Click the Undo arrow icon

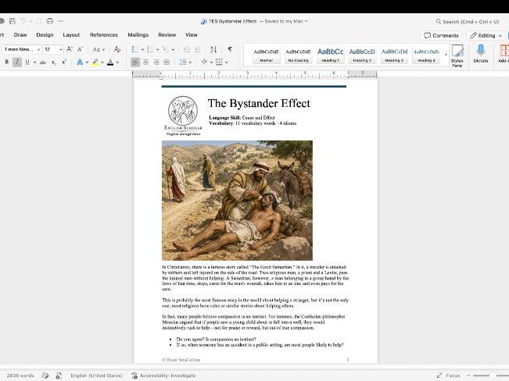(x=23, y=21)
